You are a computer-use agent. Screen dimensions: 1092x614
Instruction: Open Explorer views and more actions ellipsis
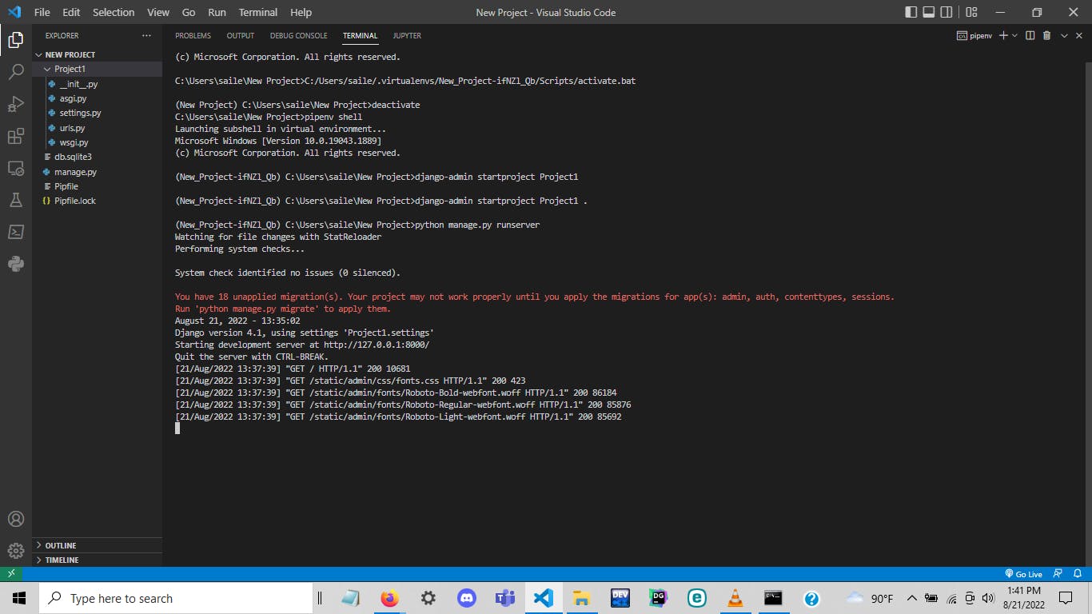(x=146, y=36)
